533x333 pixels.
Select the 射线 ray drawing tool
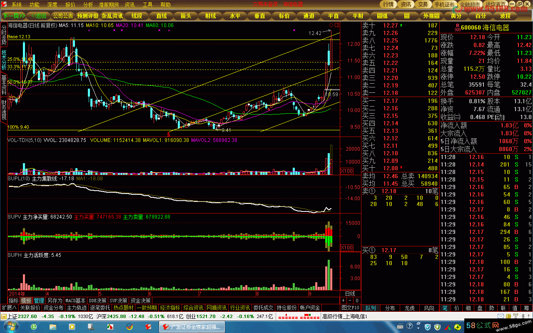point(211,16)
